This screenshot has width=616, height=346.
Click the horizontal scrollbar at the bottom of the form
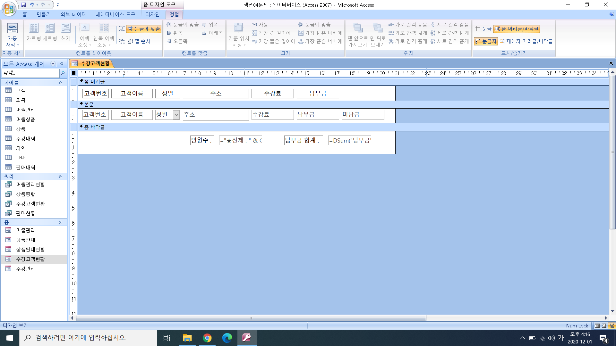(251, 318)
